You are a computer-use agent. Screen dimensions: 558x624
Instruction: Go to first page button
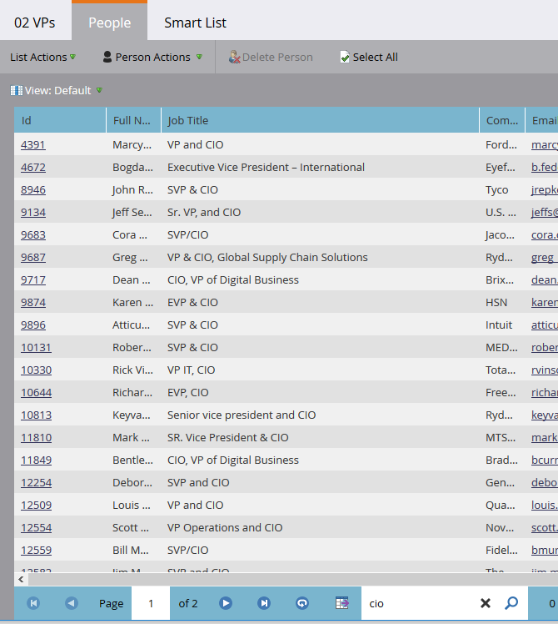click(x=33, y=603)
